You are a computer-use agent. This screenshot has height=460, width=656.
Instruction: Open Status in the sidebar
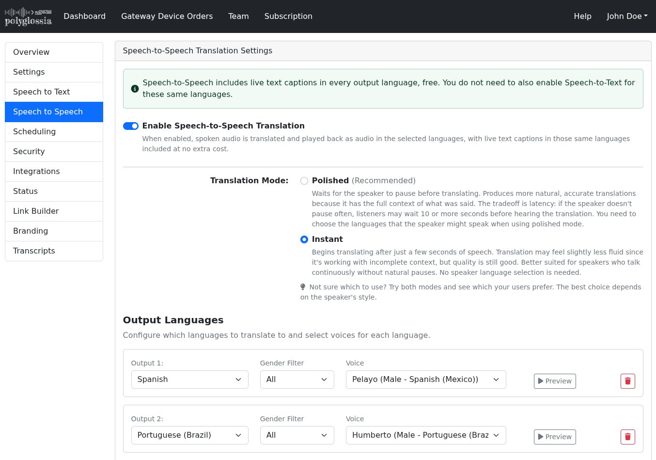pyautogui.click(x=54, y=191)
